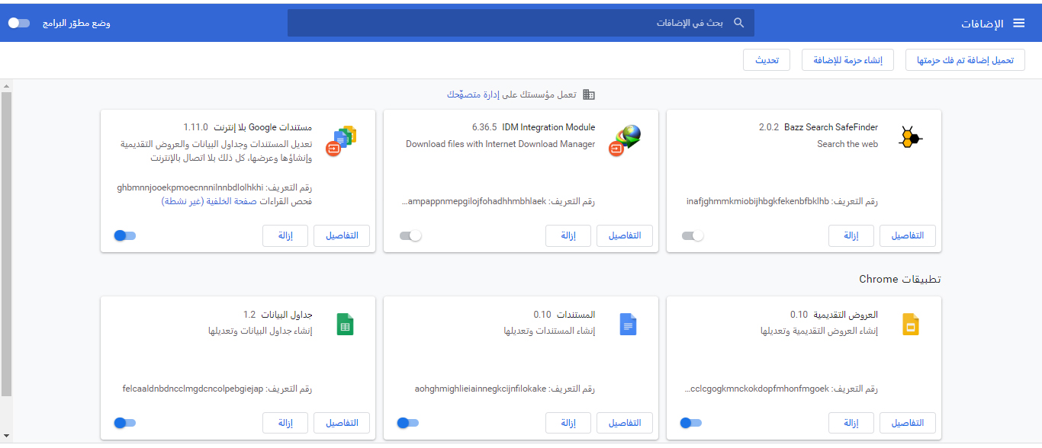Screen dimensions: 1042x448
Task: Disable the Sheets app toggle
Action: 125,423
